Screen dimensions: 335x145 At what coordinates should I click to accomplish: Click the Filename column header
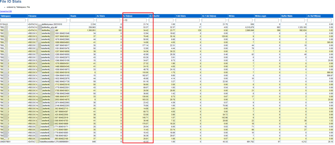pos(48,16)
